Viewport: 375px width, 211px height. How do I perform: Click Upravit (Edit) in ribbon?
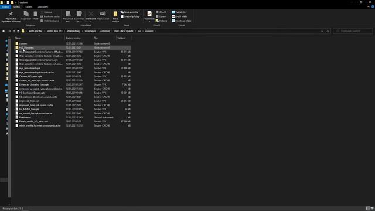[161, 16]
